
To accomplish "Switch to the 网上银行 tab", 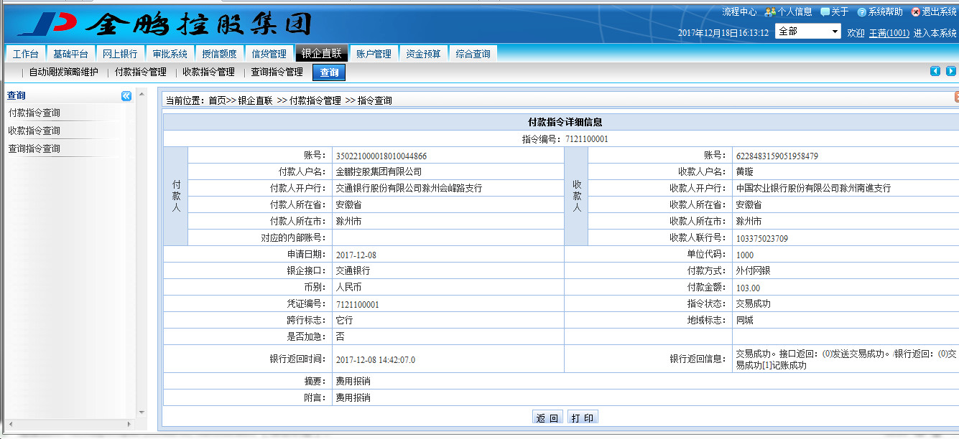I will (x=120, y=54).
